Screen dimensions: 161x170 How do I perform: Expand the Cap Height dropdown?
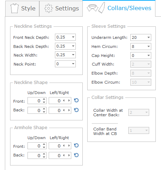click(148, 56)
